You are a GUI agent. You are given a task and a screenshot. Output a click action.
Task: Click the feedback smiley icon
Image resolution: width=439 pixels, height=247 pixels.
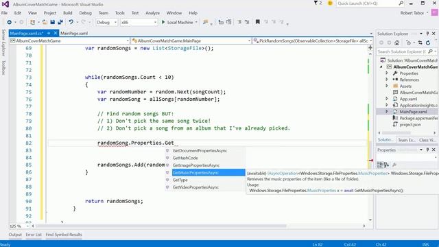pos(330,3)
